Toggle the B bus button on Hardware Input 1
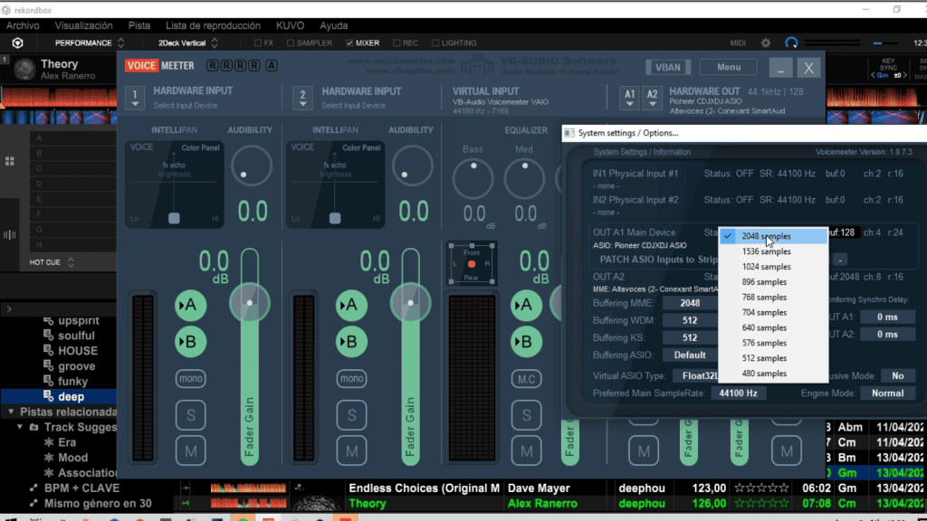Image resolution: width=927 pixels, height=521 pixels. click(190, 342)
